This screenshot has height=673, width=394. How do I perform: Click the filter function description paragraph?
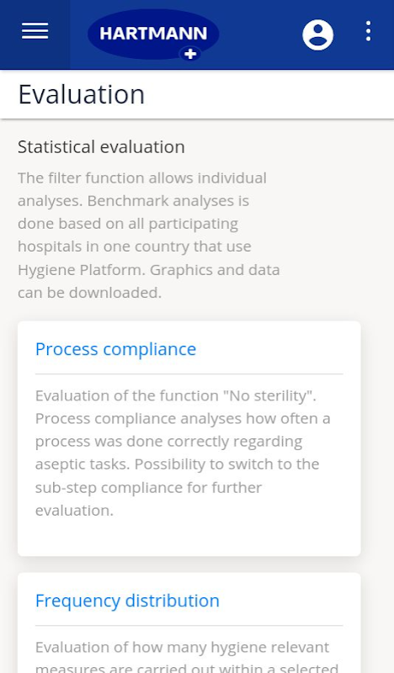point(149,236)
